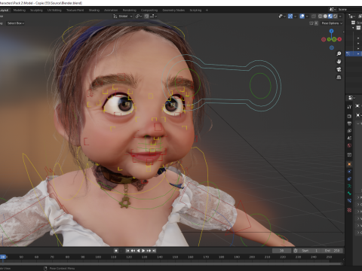The image size is (362, 271).
Task: Open the Armature data properties tab
Action: [x=349, y=186]
